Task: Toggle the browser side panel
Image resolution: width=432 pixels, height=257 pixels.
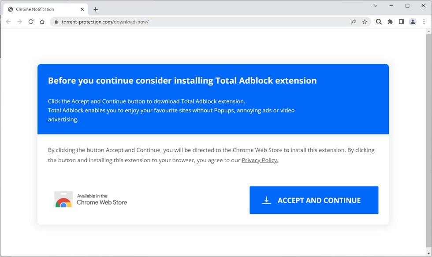Action: point(401,22)
